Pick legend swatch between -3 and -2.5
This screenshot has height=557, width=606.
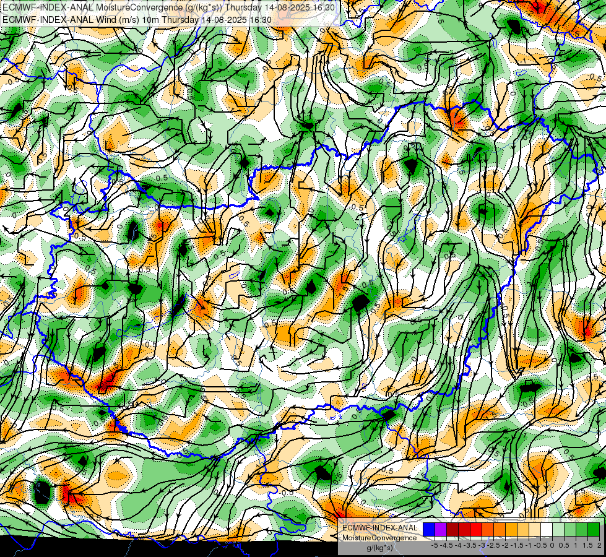click(488, 530)
